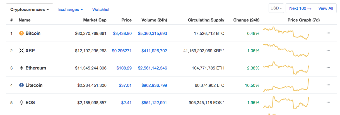Open the three-dot menu for Bitcoin row
340x115 pixels.
(x=328, y=33)
